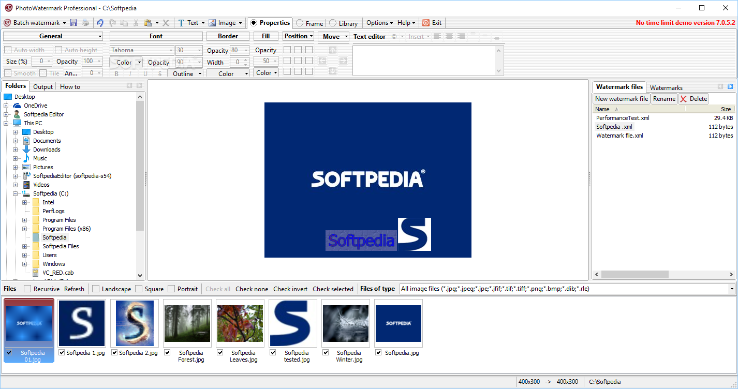This screenshot has width=738, height=389.
Task: Click the Refresh button
Action: coord(74,289)
